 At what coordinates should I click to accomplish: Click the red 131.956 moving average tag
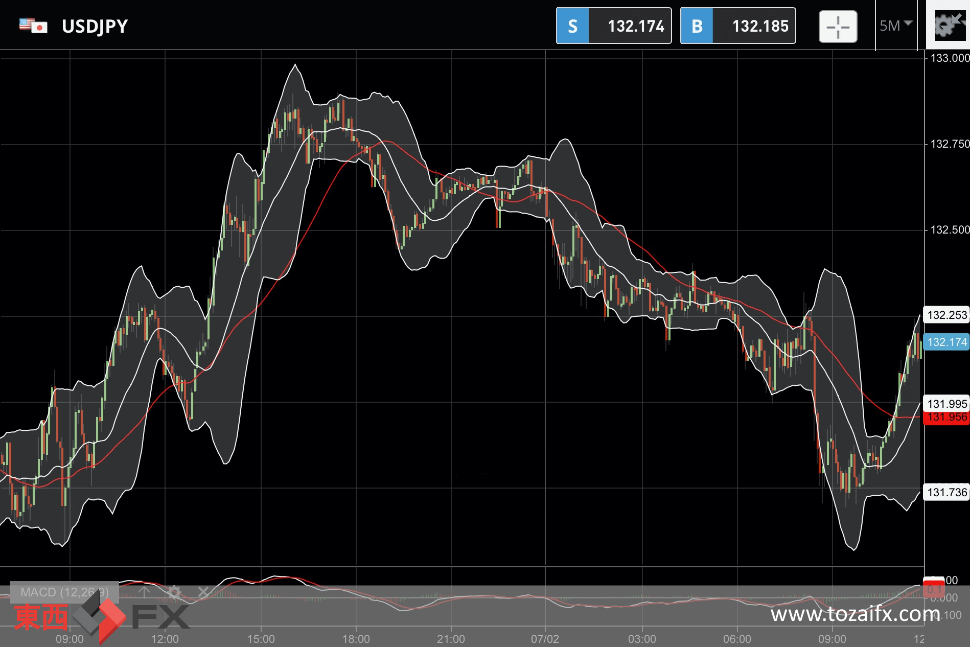(946, 417)
